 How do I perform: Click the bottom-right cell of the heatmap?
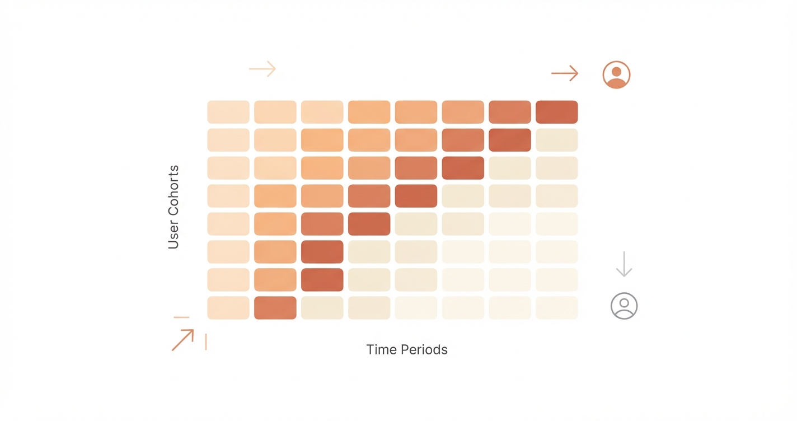pyautogui.click(x=556, y=308)
